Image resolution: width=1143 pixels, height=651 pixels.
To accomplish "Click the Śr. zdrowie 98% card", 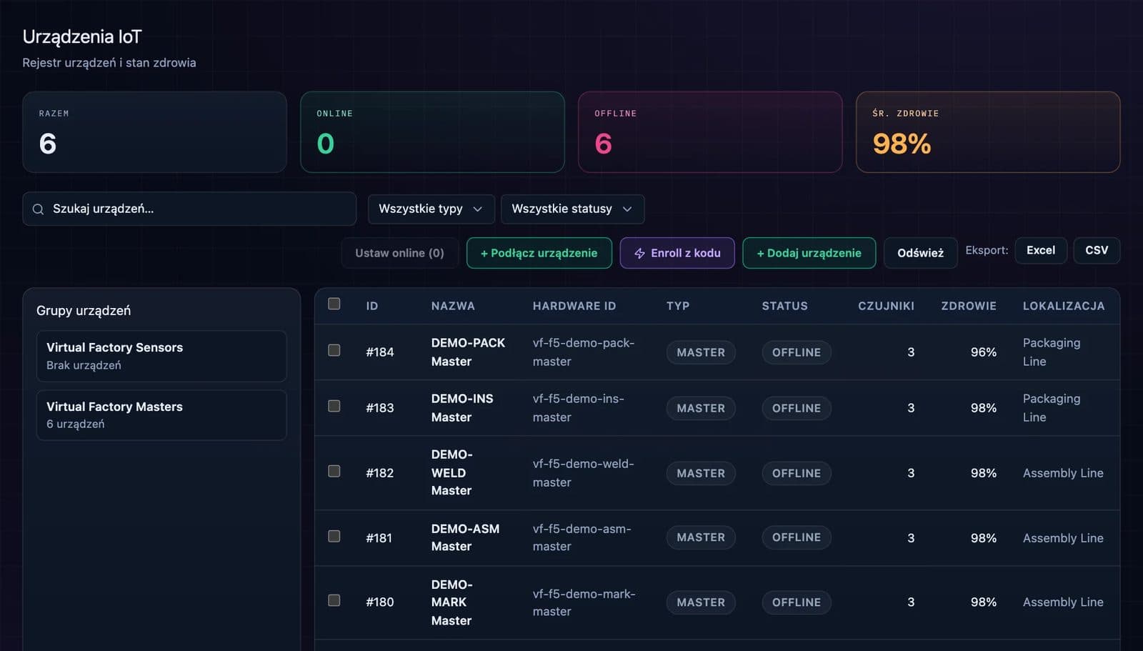I will click(988, 131).
